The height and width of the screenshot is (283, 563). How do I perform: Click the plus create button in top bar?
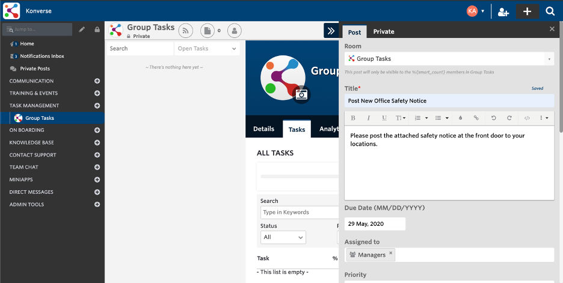point(527,11)
